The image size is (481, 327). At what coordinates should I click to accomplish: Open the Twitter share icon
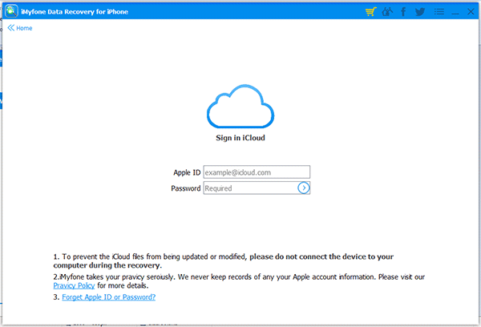[420, 12]
